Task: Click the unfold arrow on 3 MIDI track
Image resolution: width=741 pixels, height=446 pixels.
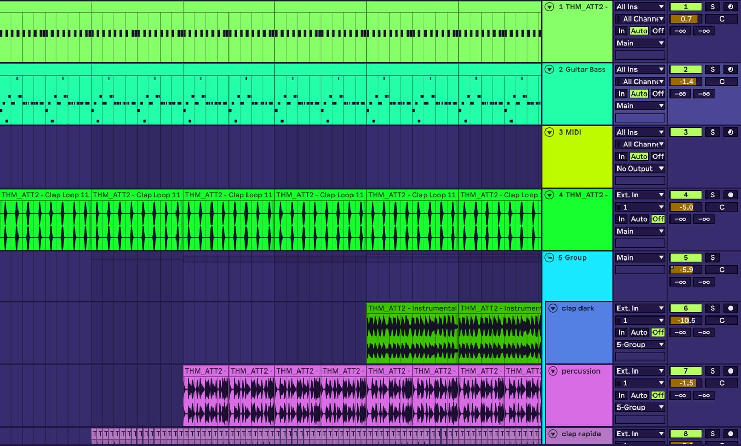Action: click(x=549, y=132)
